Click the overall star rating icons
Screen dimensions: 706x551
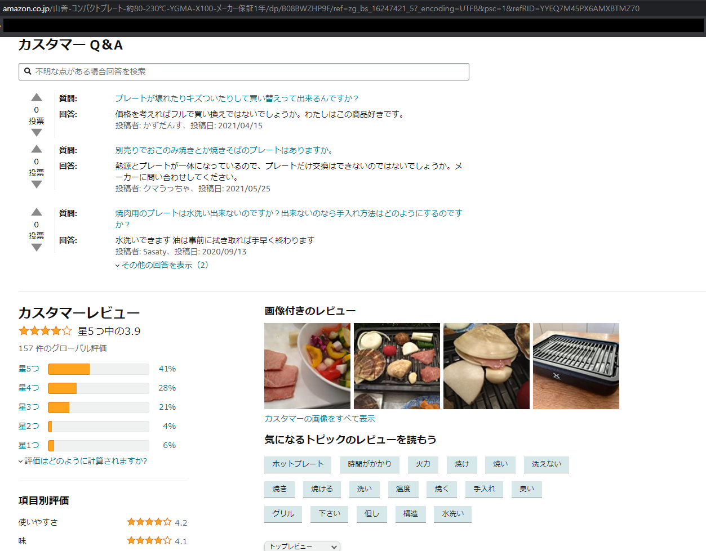click(45, 331)
